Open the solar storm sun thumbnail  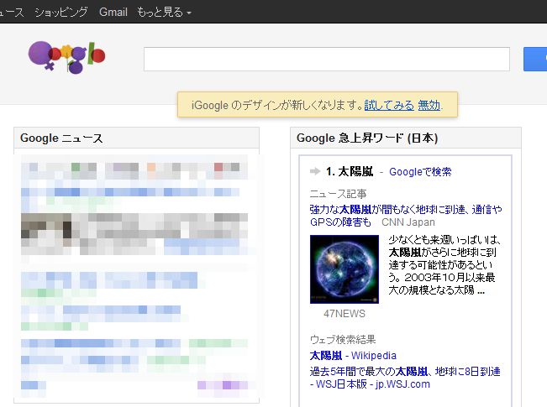(x=345, y=269)
